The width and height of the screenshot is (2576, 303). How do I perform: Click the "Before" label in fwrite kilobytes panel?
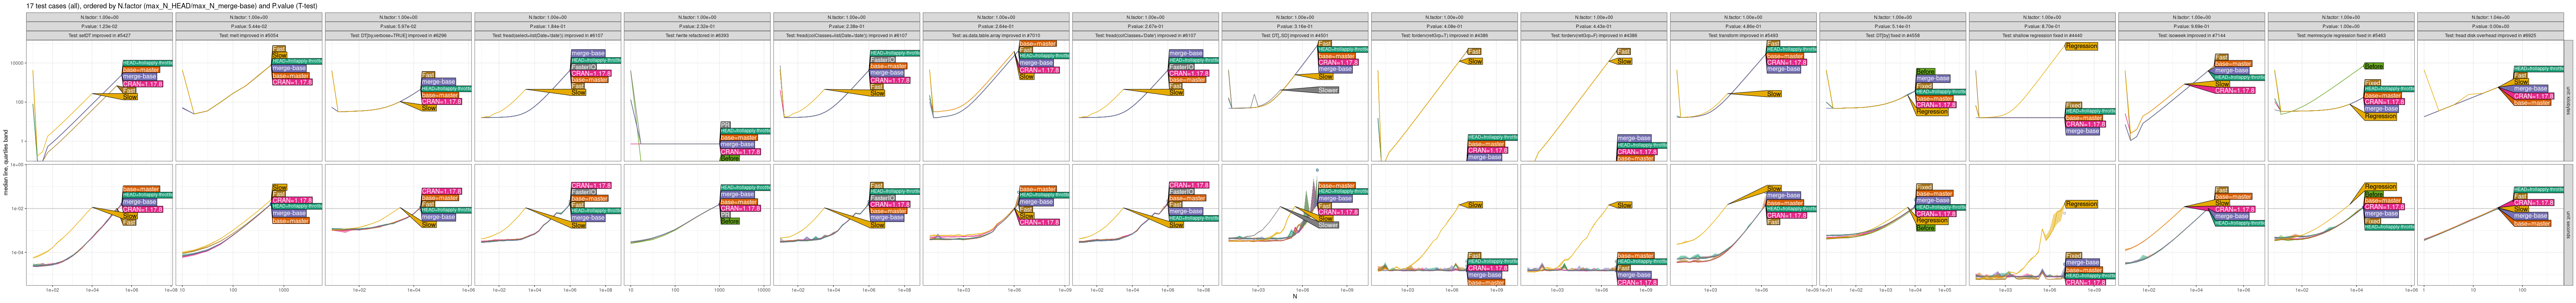point(730,158)
